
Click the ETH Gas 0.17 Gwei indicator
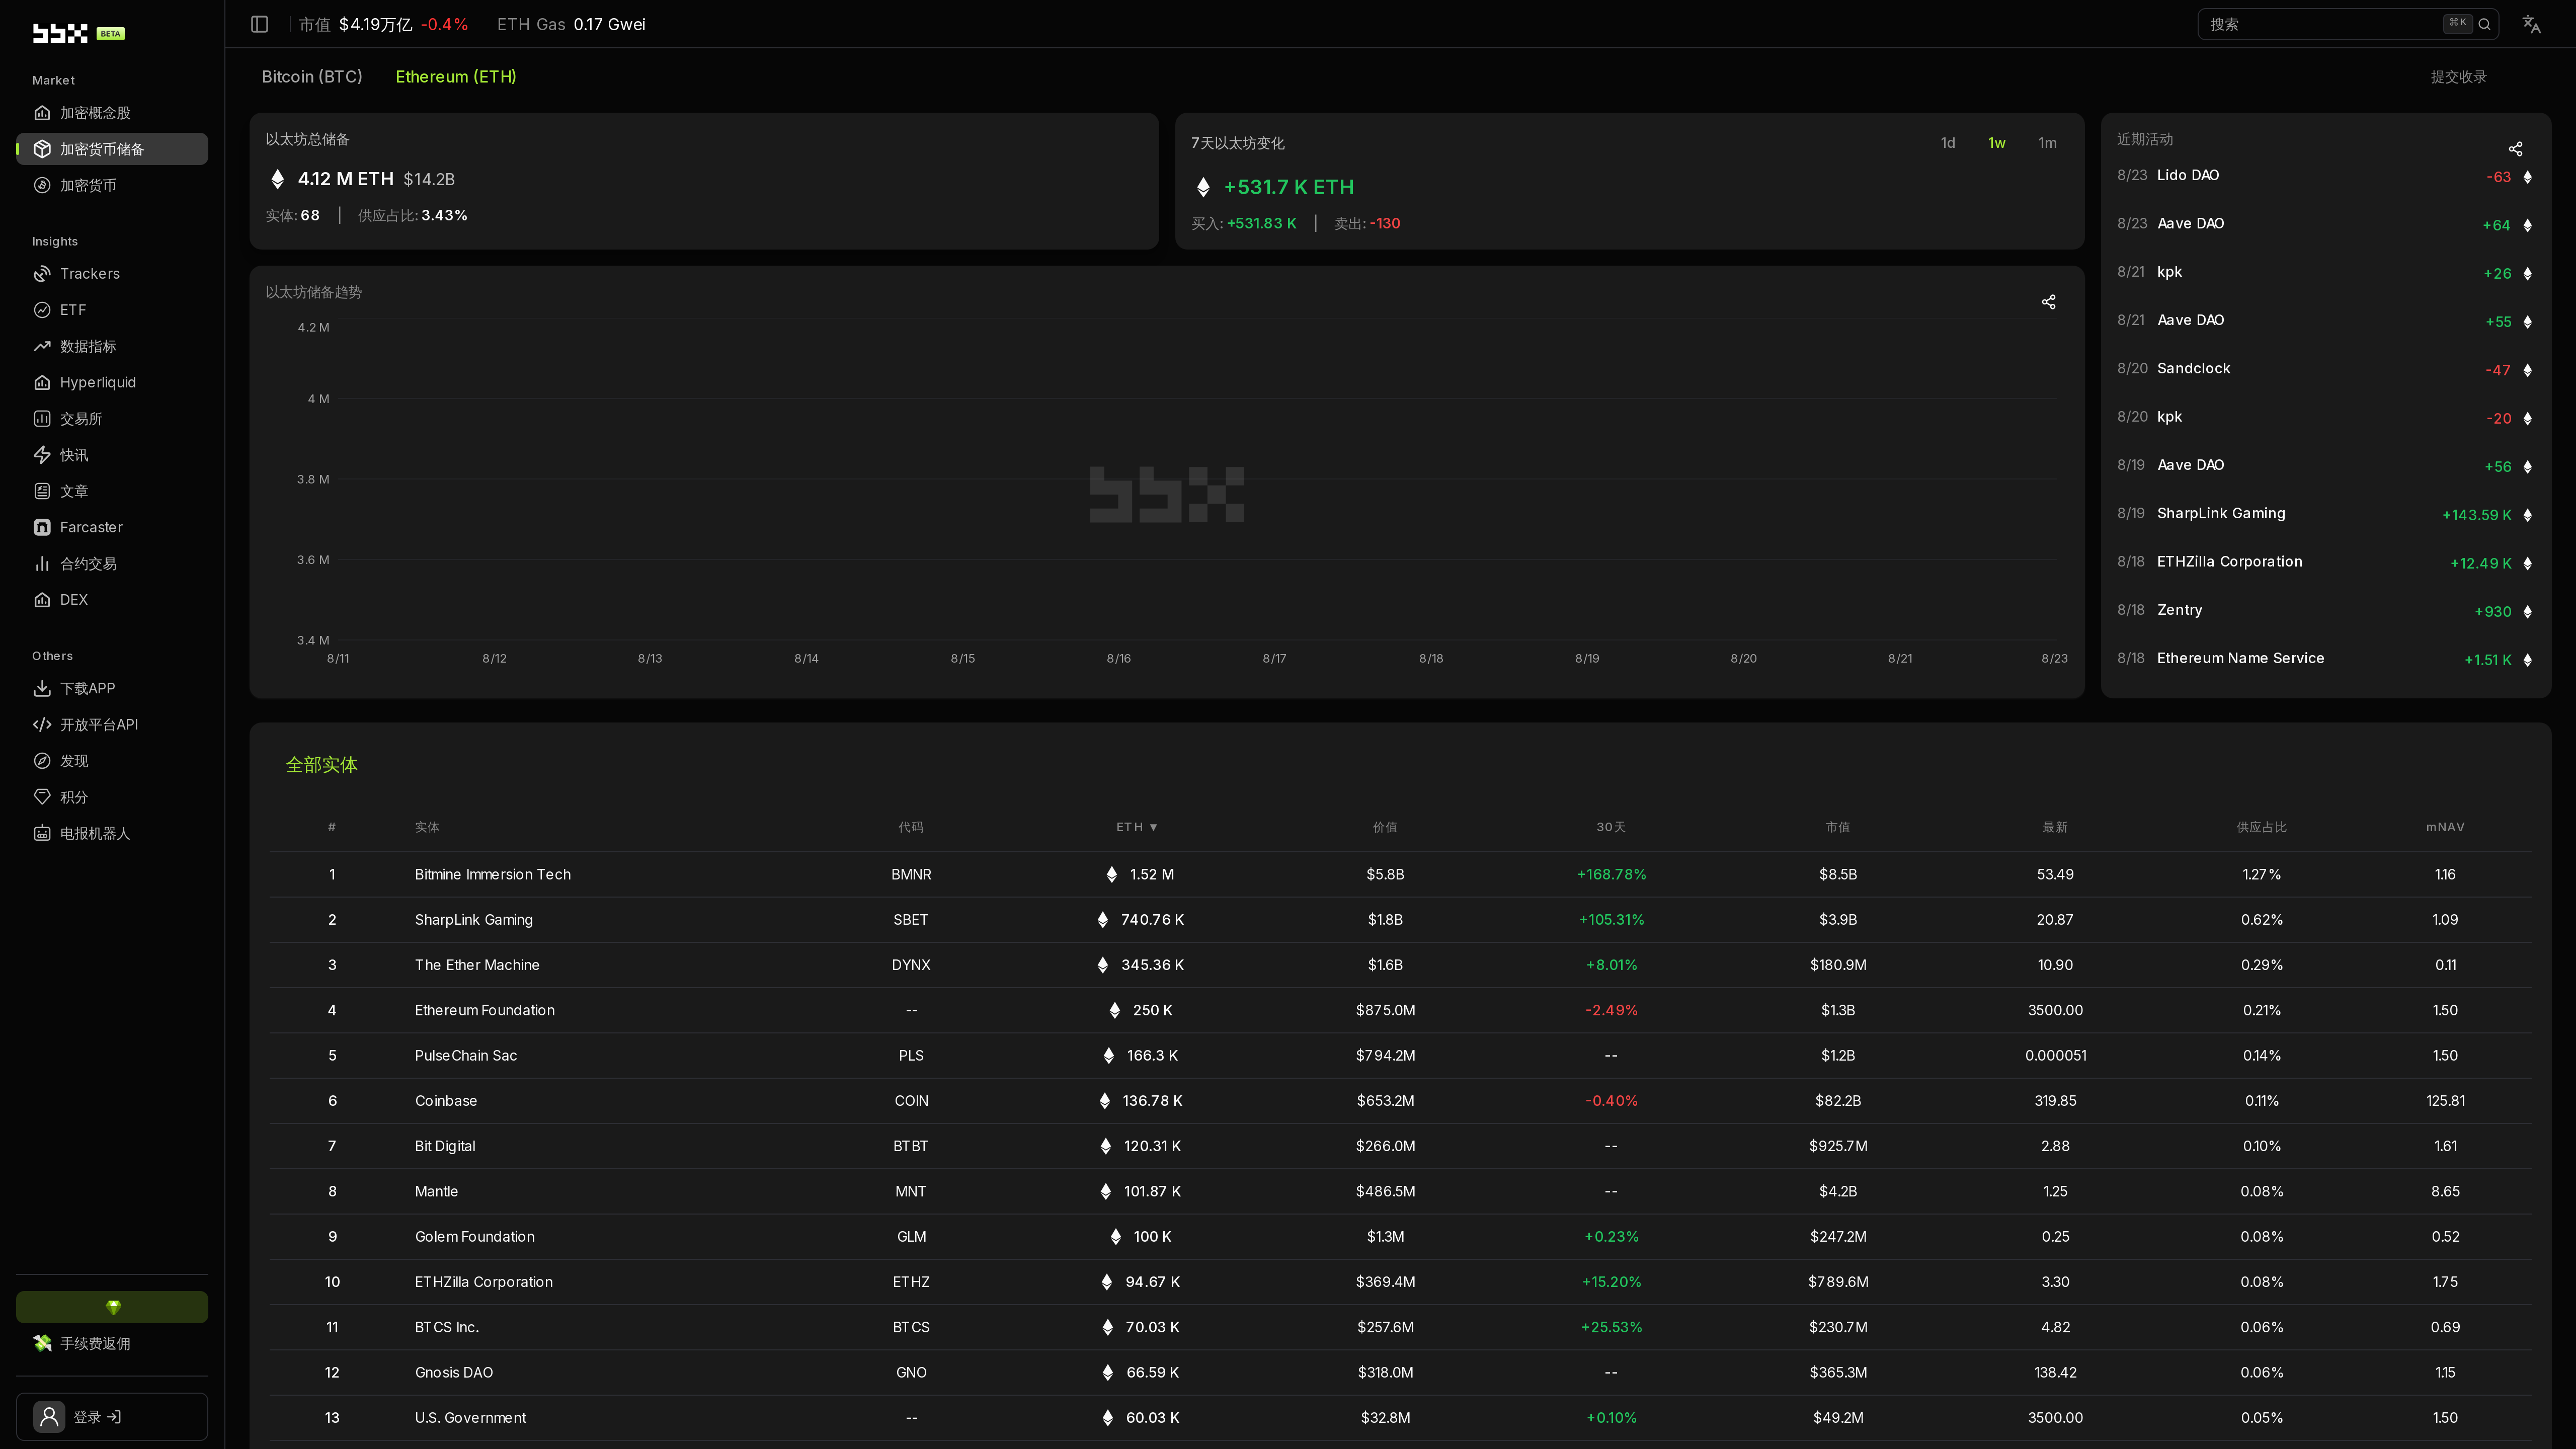click(x=571, y=24)
